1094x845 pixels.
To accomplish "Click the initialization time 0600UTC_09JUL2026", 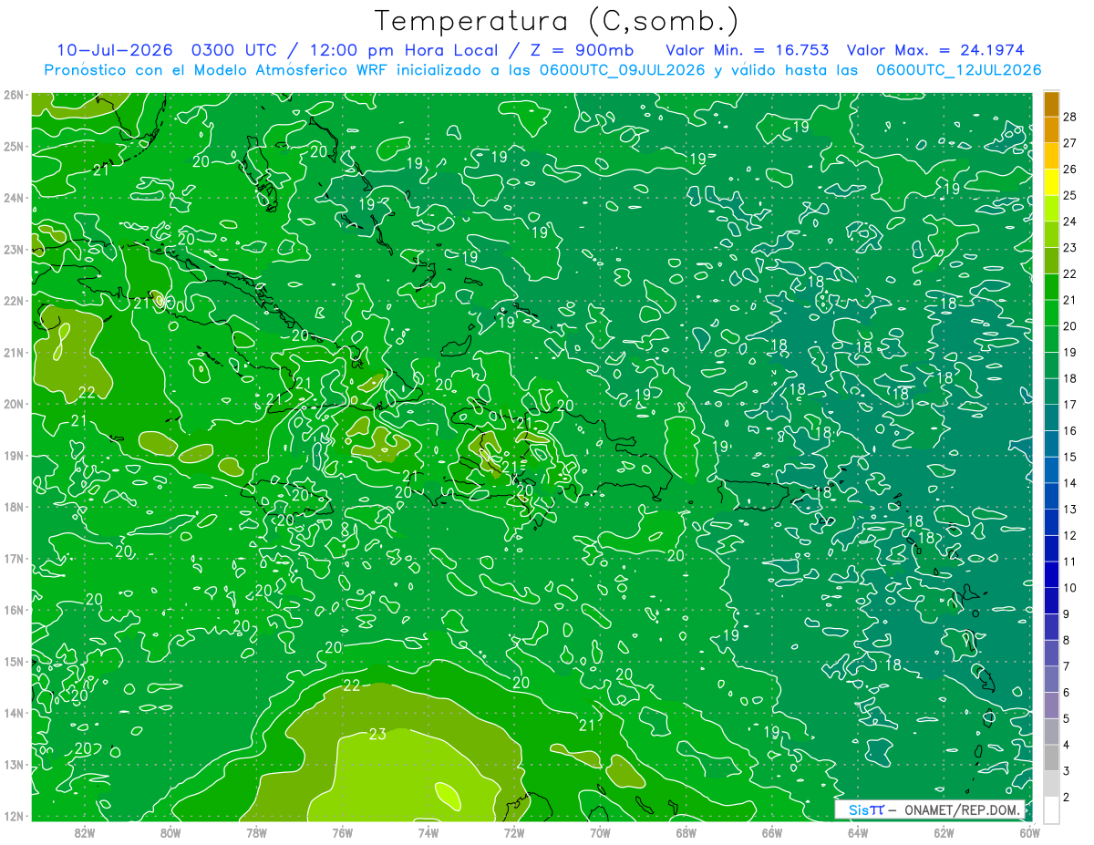I will (622, 70).
